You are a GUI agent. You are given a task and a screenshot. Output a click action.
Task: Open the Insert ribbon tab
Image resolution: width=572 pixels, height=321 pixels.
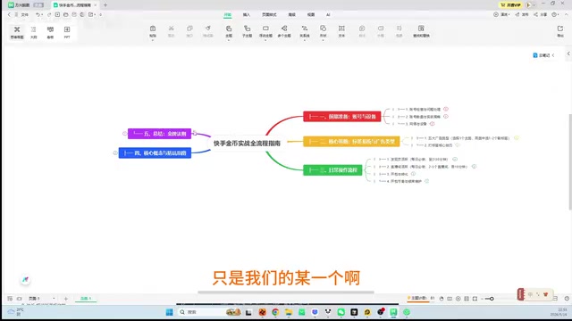point(247,15)
